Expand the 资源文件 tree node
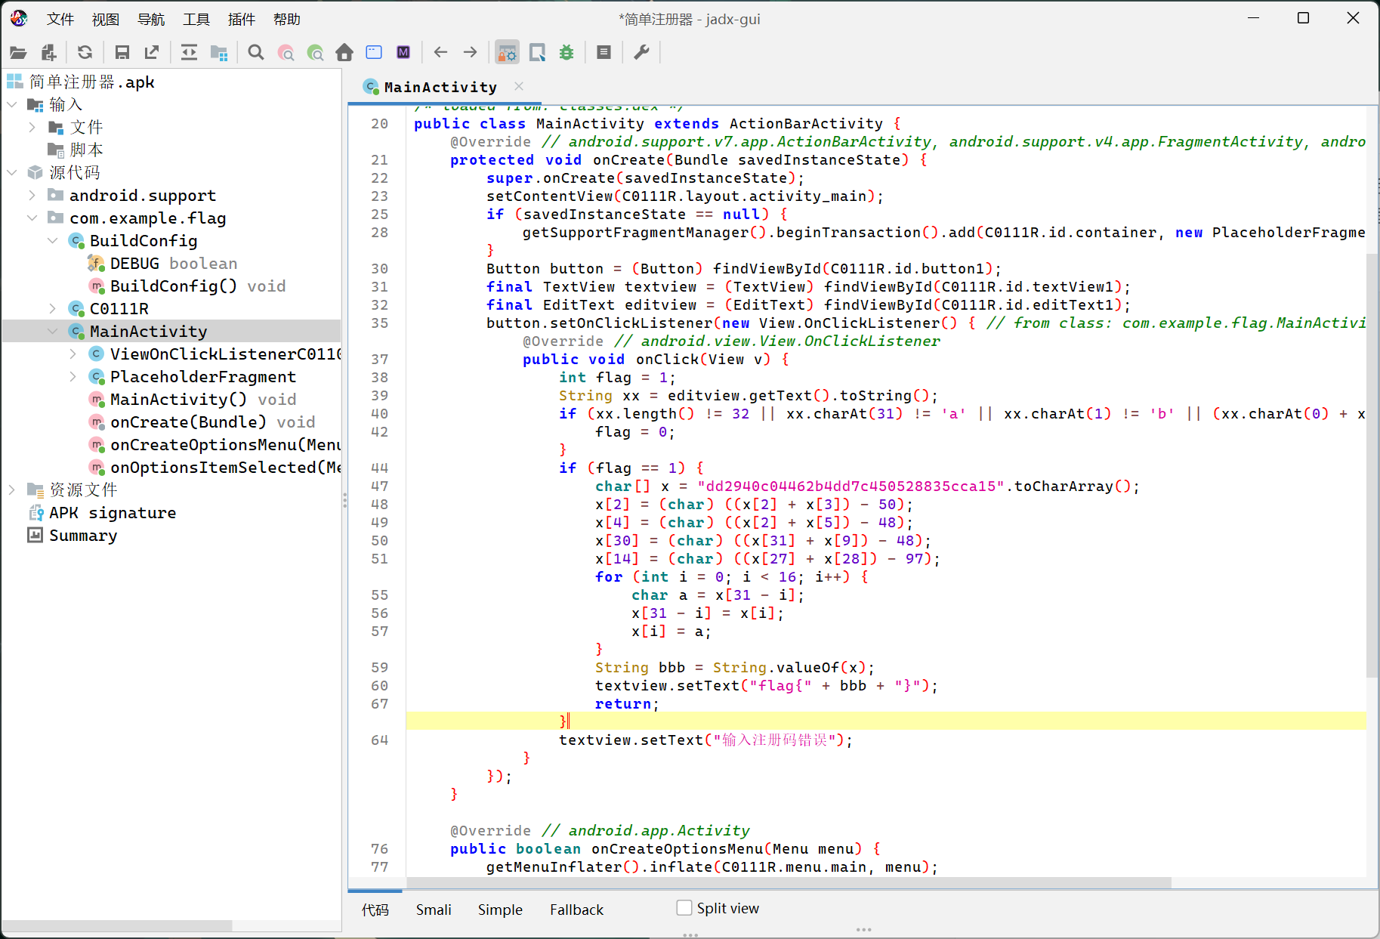Viewport: 1380px width, 939px height. pos(12,490)
